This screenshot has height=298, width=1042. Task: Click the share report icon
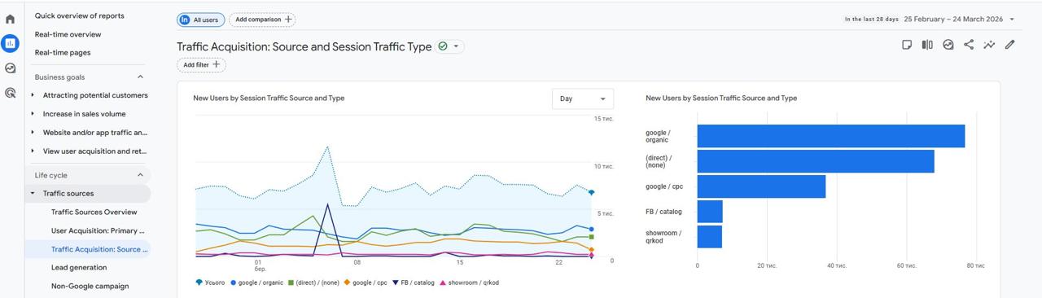[x=969, y=45]
